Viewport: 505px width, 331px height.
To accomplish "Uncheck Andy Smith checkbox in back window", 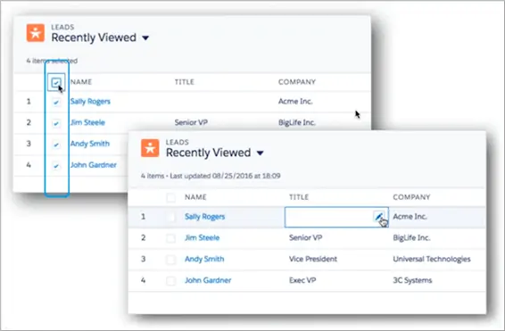I will (x=56, y=145).
